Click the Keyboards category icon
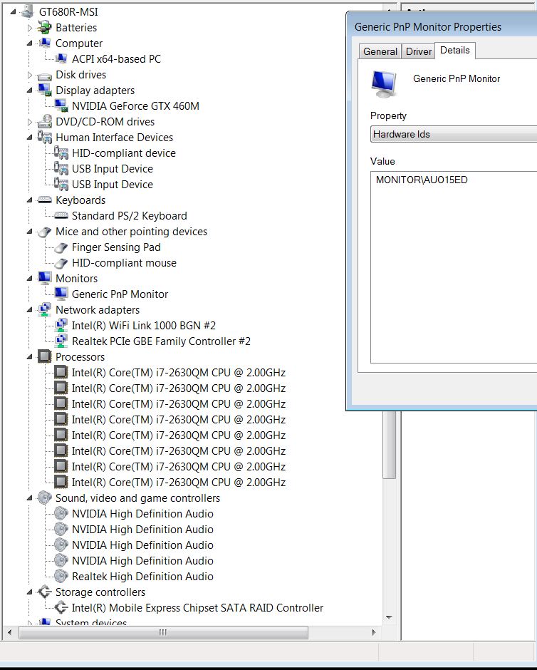The image size is (537, 670). click(44, 200)
